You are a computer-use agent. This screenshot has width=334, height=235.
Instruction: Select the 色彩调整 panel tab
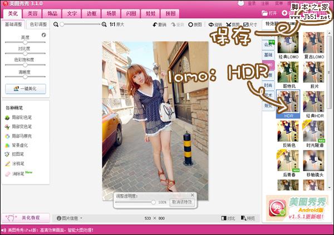tap(38, 24)
